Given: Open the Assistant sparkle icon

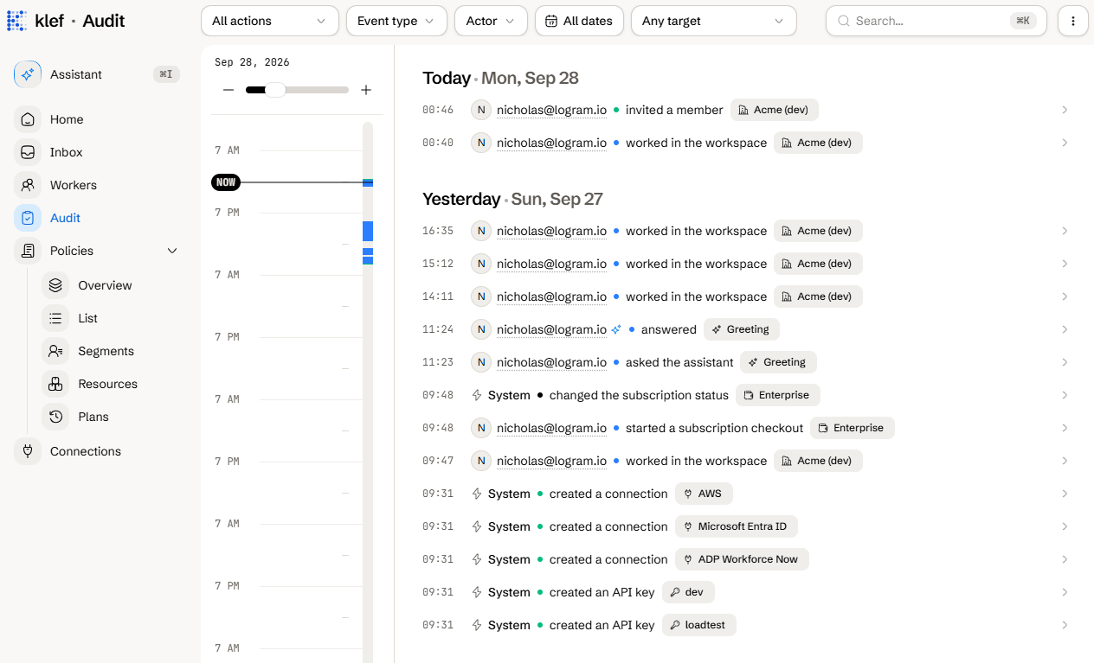Looking at the screenshot, I should [28, 74].
